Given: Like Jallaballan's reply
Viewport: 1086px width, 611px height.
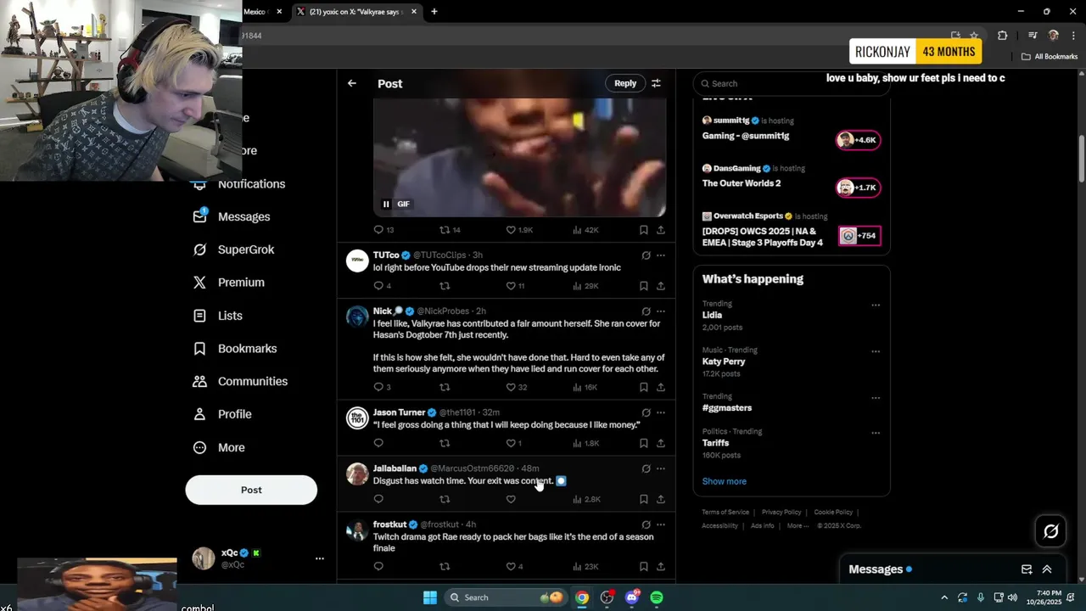Looking at the screenshot, I should (x=511, y=499).
